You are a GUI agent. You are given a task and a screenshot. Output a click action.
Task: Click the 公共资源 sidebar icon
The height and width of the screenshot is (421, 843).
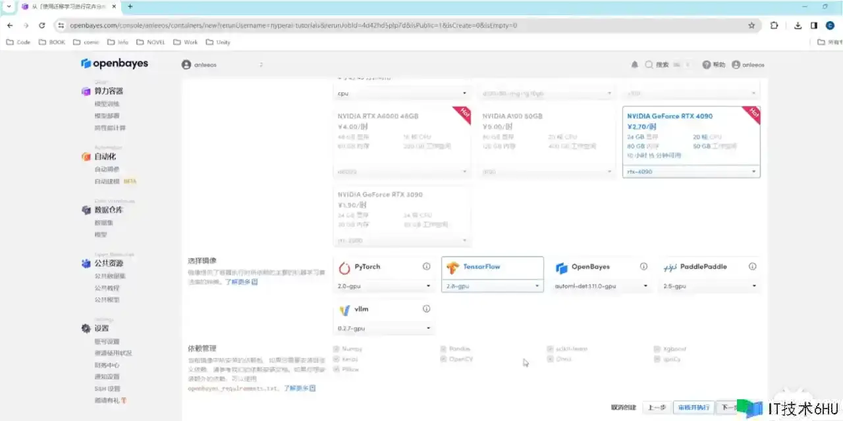86,263
